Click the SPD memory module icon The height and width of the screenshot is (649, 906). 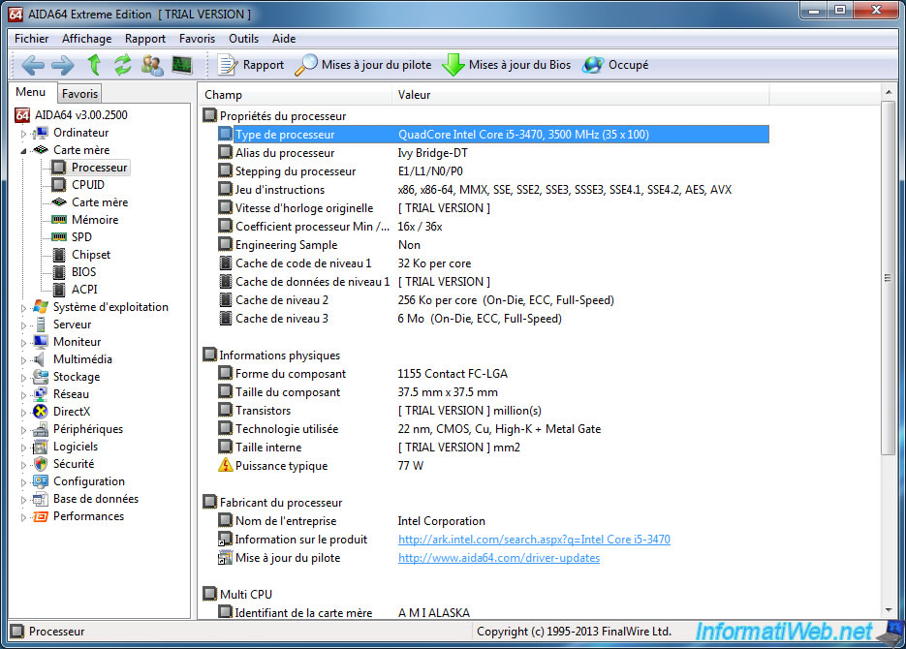tap(59, 236)
